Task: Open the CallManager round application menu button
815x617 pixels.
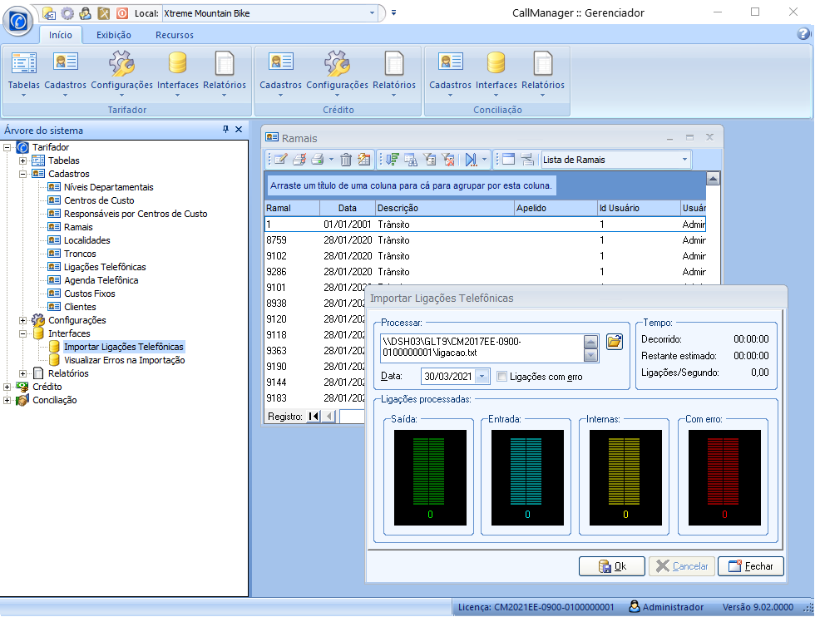Action: pos(18,22)
